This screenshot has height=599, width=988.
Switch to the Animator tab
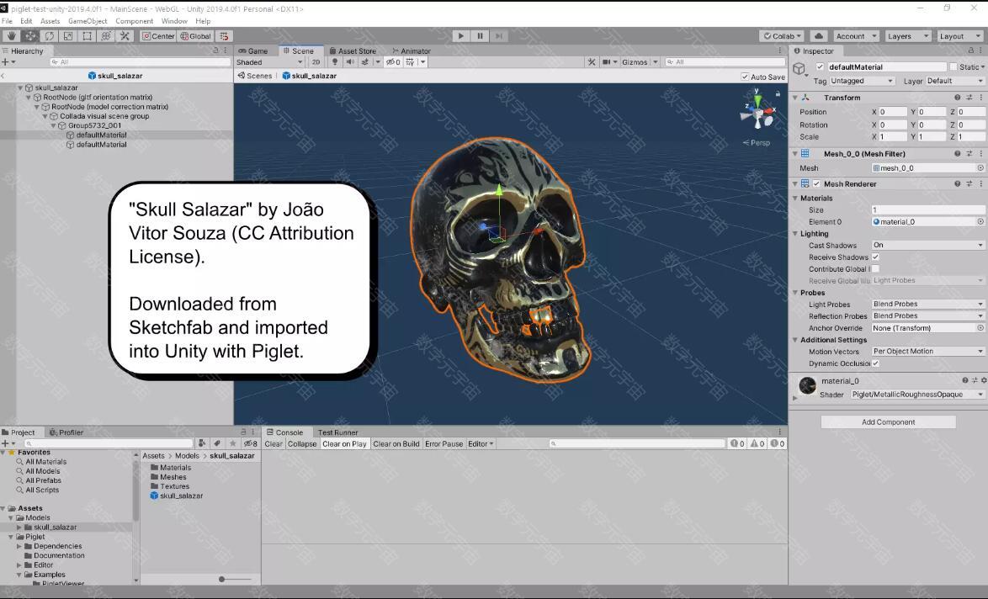tap(412, 51)
